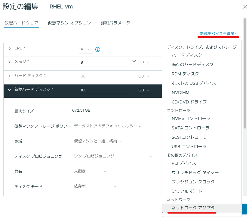This screenshot has height=219, width=249.
Task: Select CD/DVD ドライブ menu entry
Action: 189,102
